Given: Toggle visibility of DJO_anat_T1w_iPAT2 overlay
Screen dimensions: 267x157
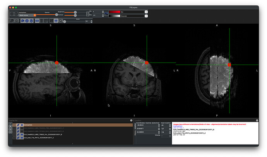Looking at the screenshot, I should tap(22, 137).
